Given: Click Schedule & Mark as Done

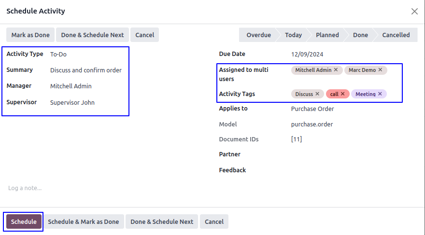Looking at the screenshot, I should click(x=83, y=222).
